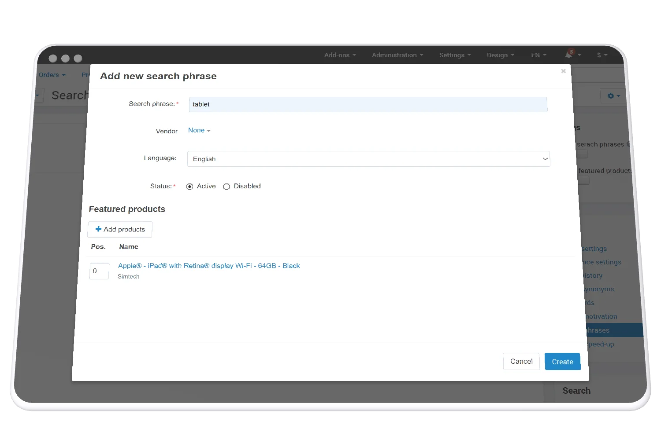Viewport: 661px width, 440px height.
Task: Open the Apple iPad with Retina display link
Action: point(209,266)
